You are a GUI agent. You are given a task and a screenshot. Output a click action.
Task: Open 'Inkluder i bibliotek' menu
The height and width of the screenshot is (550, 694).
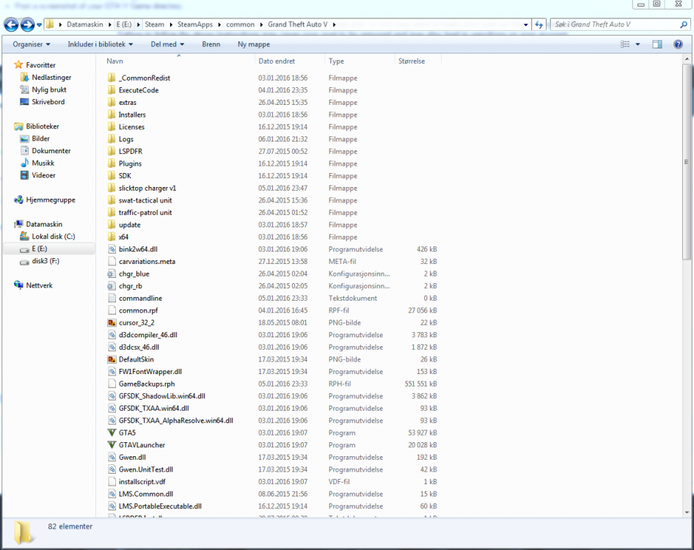100,44
